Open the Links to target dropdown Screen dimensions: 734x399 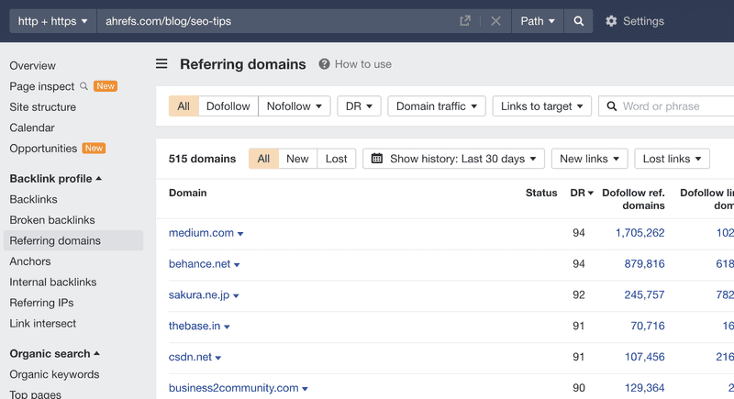pyautogui.click(x=541, y=106)
